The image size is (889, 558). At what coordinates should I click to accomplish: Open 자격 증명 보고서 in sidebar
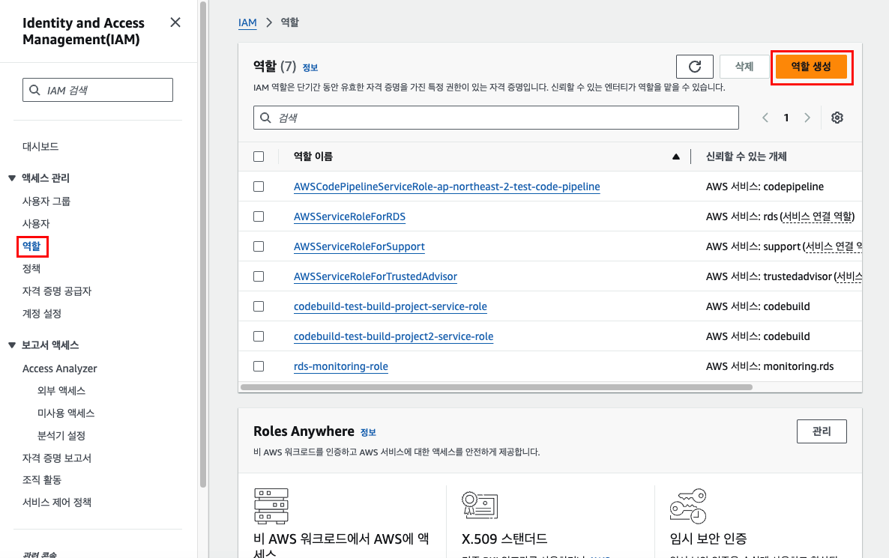pyautogui.click(x=57, y=458)
